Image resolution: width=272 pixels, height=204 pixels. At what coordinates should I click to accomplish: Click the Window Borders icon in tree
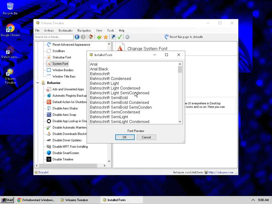coord(49,70)
